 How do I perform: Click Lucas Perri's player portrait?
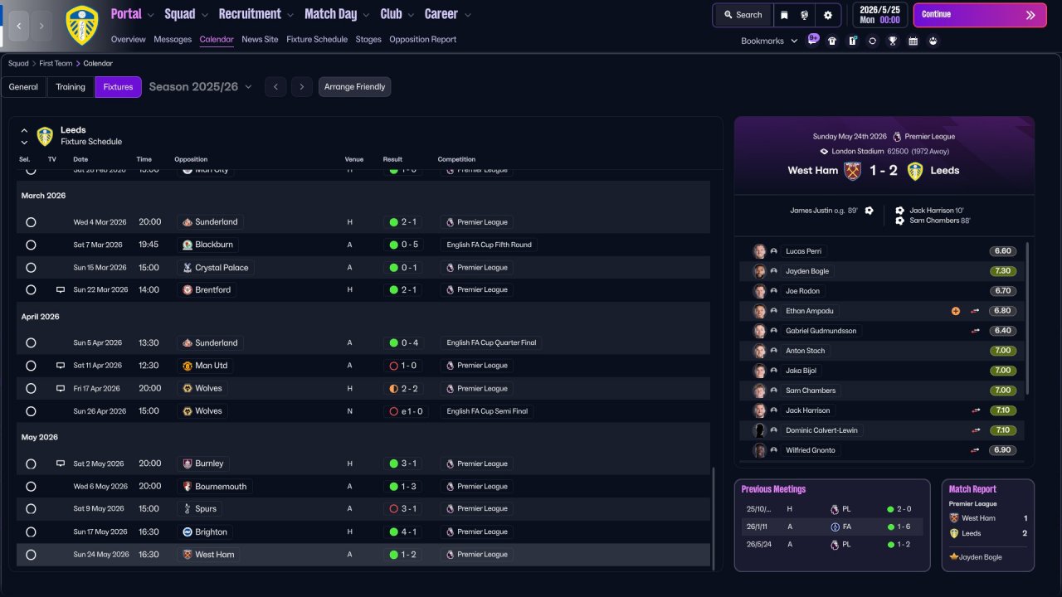pos(759,251)
